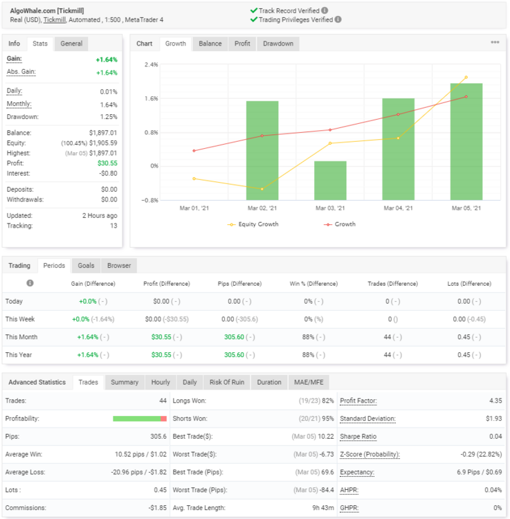Click the Pips (Difference) column header
This screenshot has width=510, height=519.
tap(239, 284)
